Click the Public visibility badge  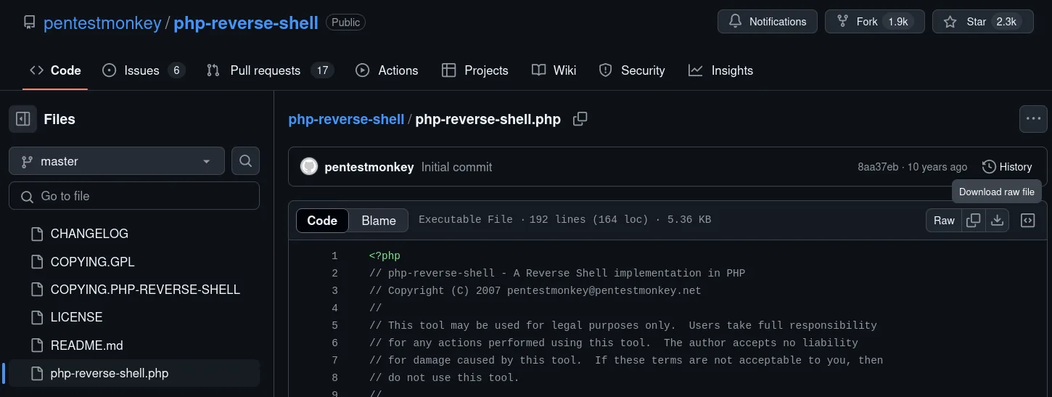(x=346, y=22)
